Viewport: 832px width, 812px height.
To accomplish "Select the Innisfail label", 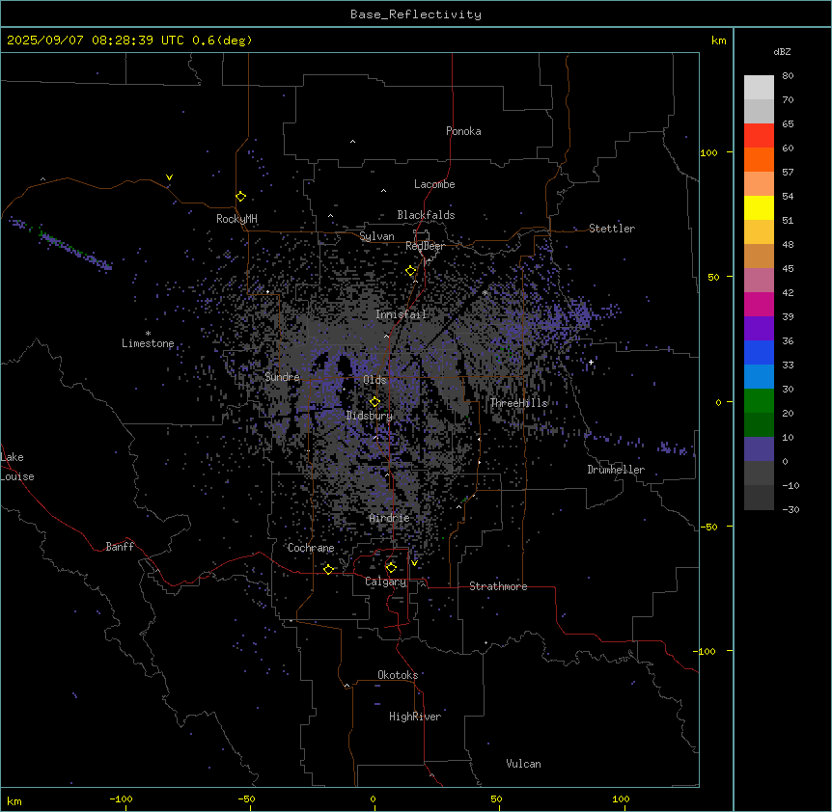I will 401,314.
